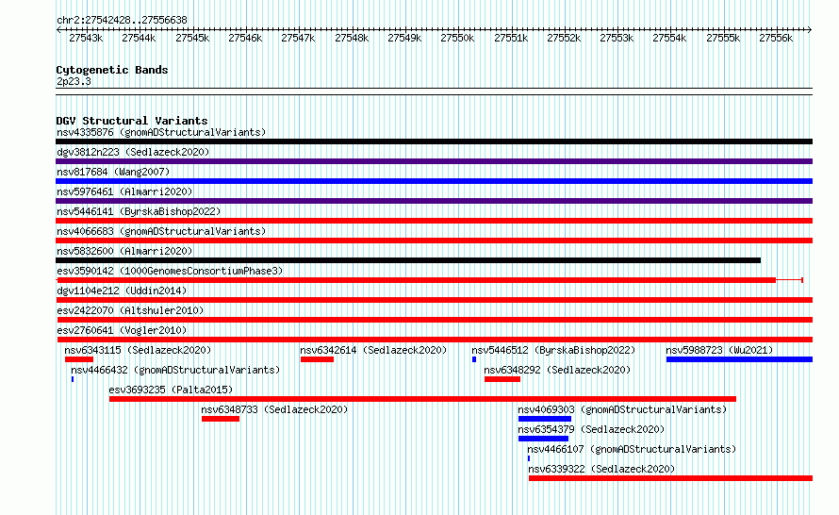The image size is (839, 515).
Task: Click the DGV Structural Variants track title
Action: click(x=132, y=121)
